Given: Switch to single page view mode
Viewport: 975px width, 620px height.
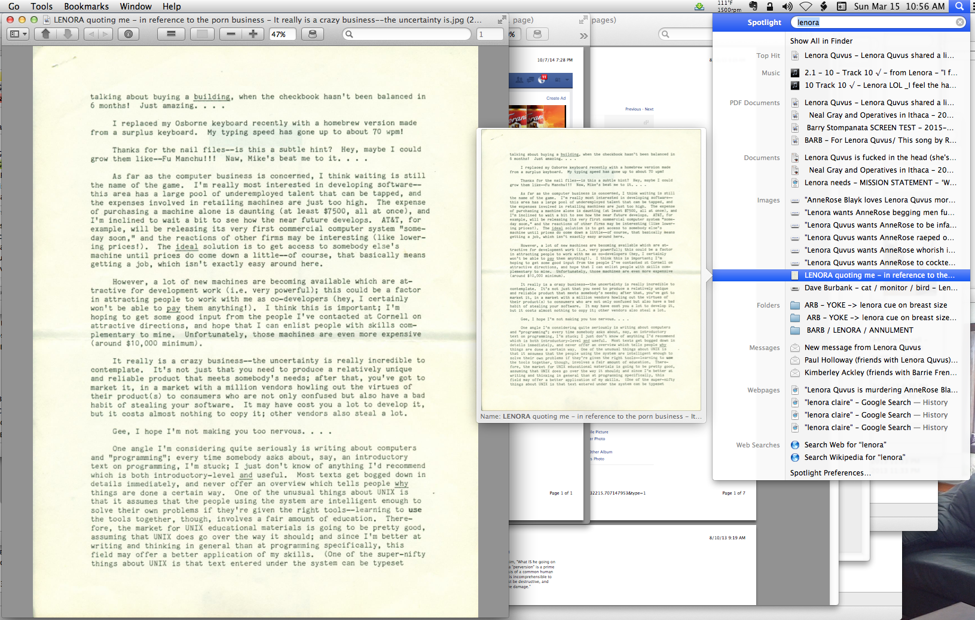Looking at the screenshot, I should pos(203,34).
